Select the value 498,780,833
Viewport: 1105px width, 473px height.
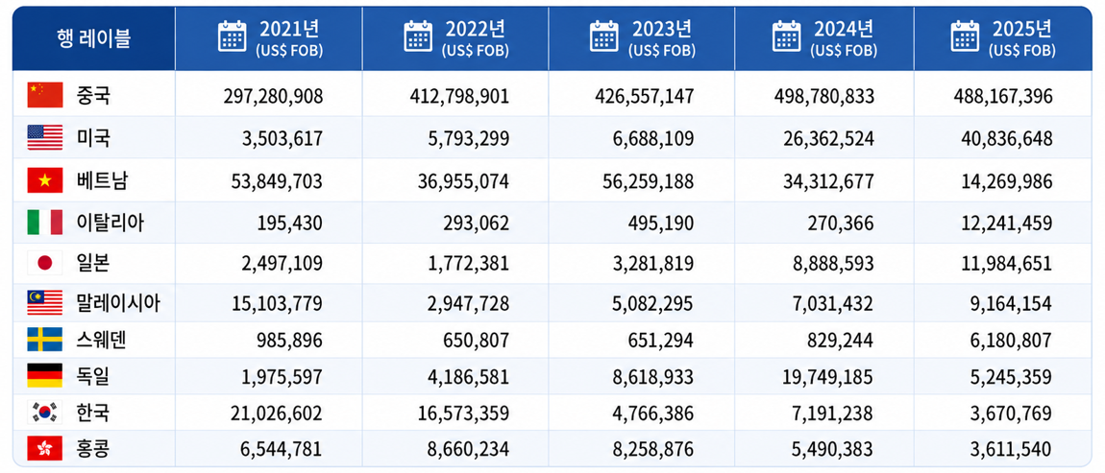pyautogui.click(x=823, y=97)
